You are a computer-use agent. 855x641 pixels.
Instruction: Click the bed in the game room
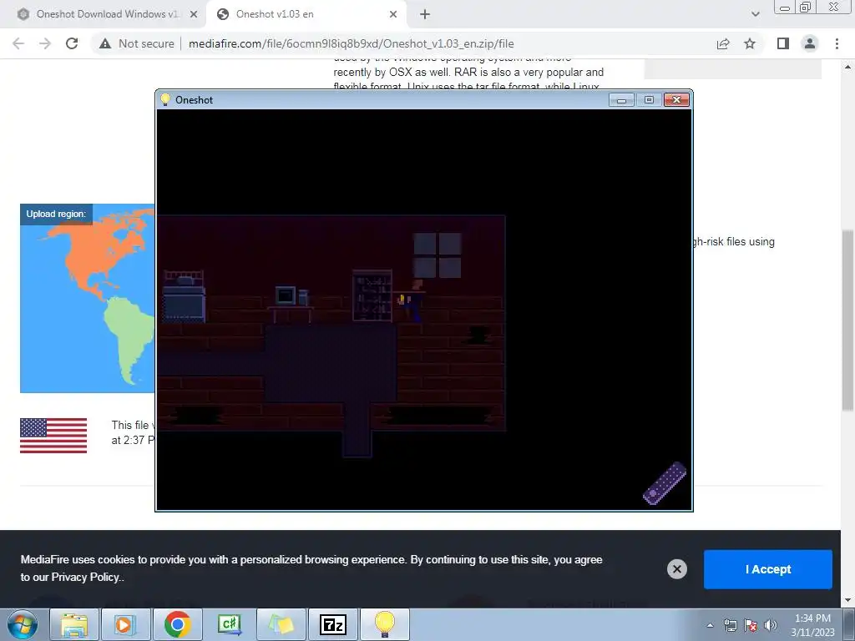click(x=185, y=296)
